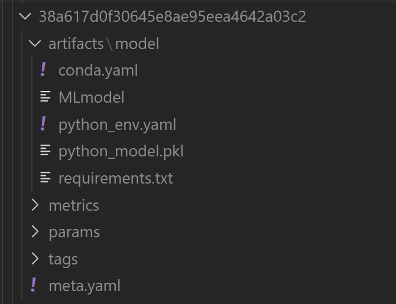The width and height of the screenshot is (396, 304).
Task: Select the run ID folder name
Action: pos(173,17)
